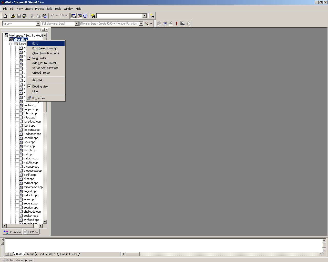Toggle the Workspace window icon
The image size is (328, 262).
tap(74, 16)
